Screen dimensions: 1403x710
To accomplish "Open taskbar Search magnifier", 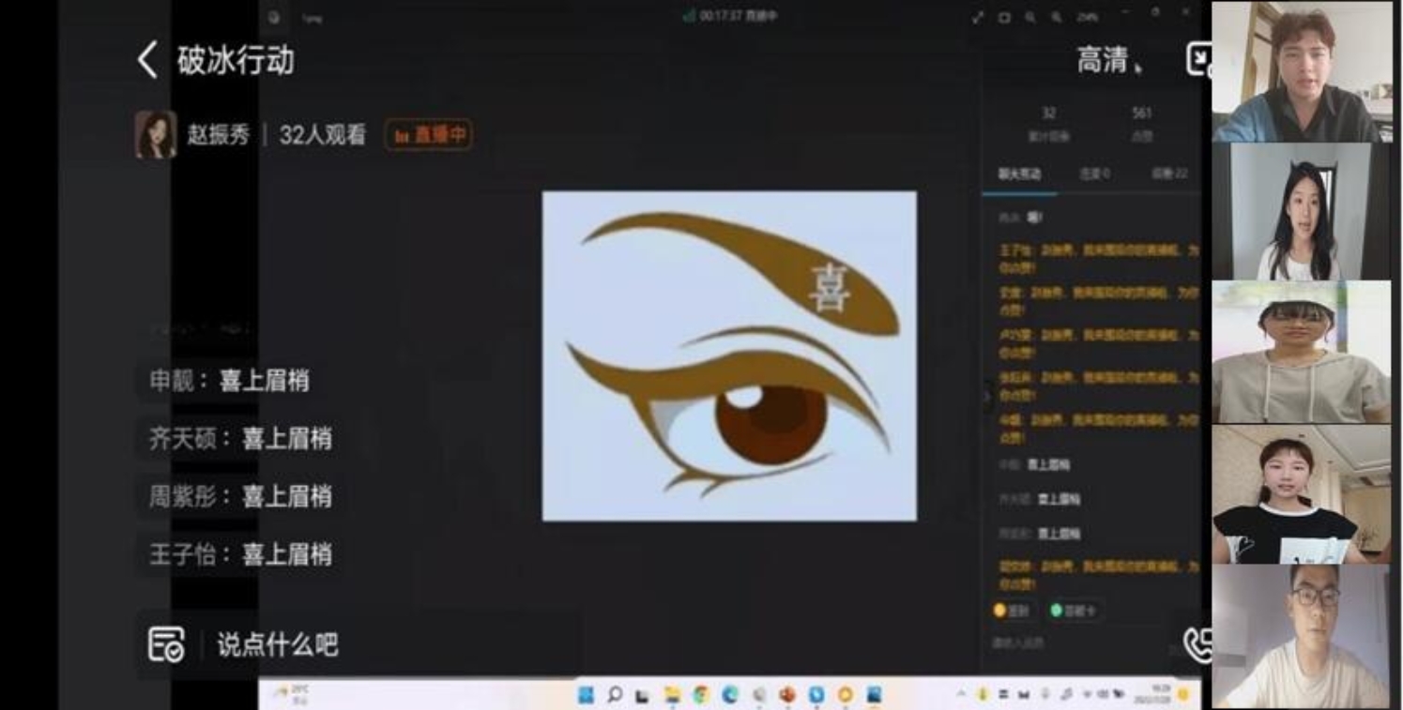I will pos(614,695).
